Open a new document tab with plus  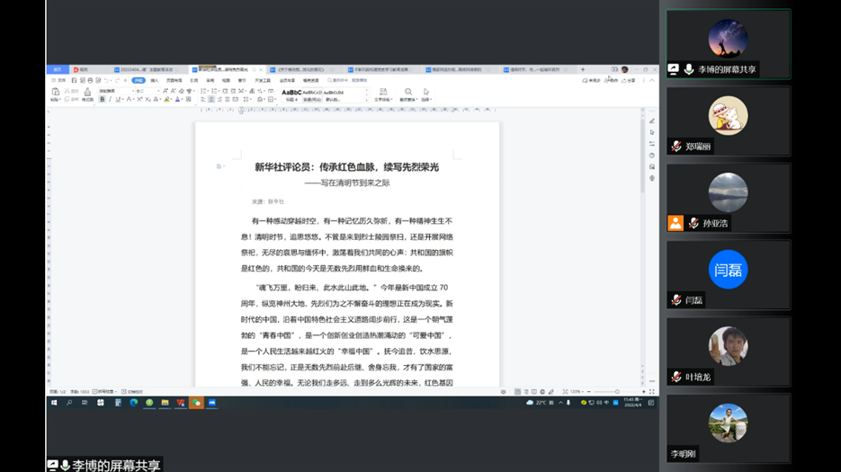(x=583, y=69)
